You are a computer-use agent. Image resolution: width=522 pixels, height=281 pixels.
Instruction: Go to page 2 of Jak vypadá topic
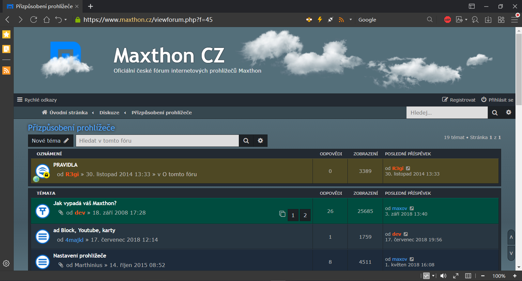click(305, 215)
